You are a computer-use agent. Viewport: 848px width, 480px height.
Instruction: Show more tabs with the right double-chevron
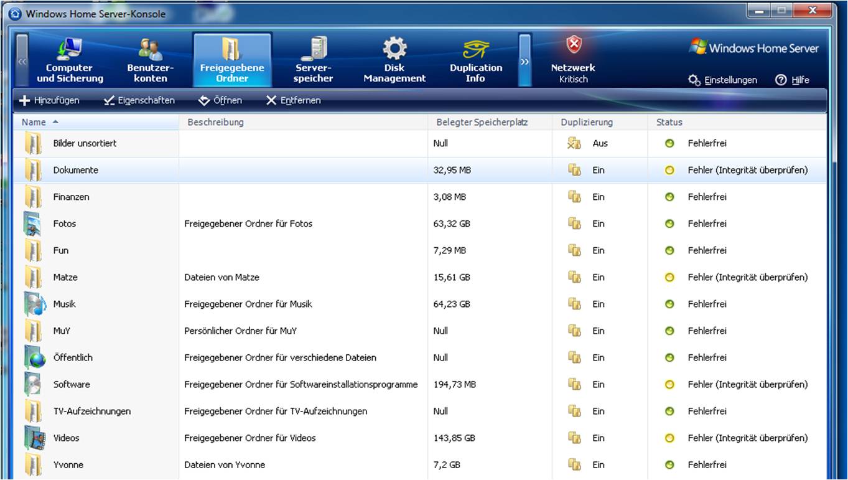524,60
